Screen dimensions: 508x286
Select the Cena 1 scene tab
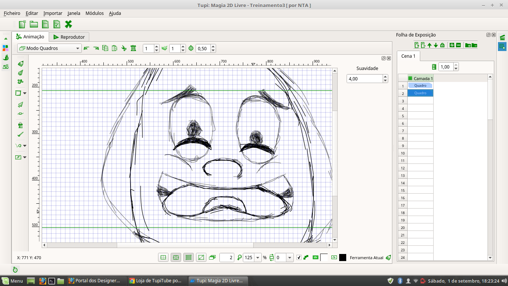408,56
